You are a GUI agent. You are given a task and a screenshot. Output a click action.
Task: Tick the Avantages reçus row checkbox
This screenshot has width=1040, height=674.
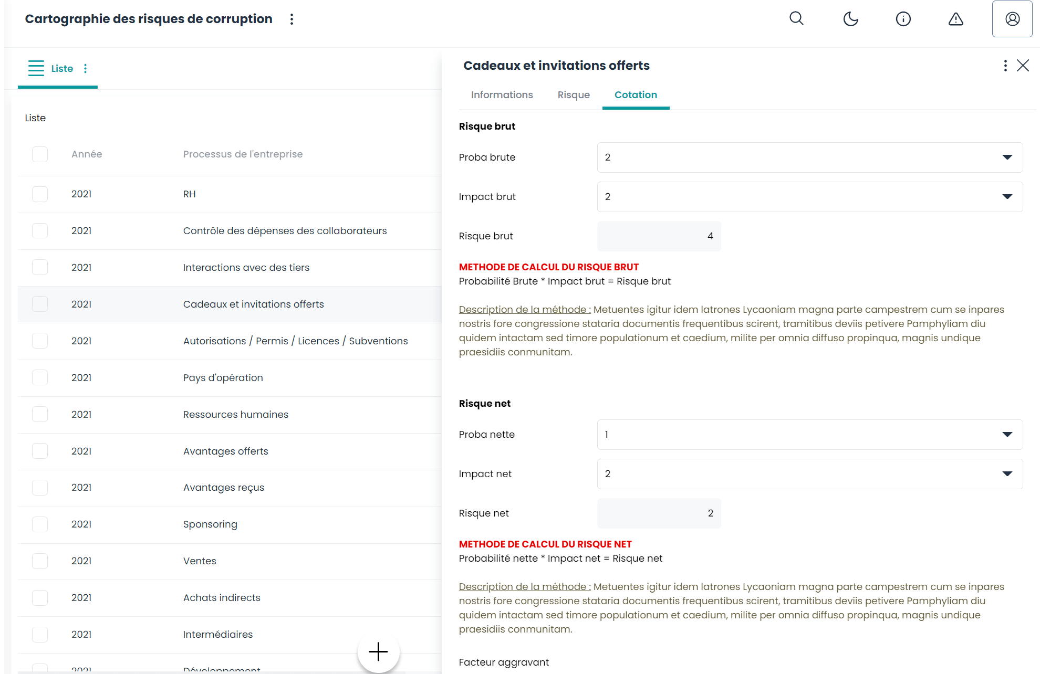[x=40, y=488]
